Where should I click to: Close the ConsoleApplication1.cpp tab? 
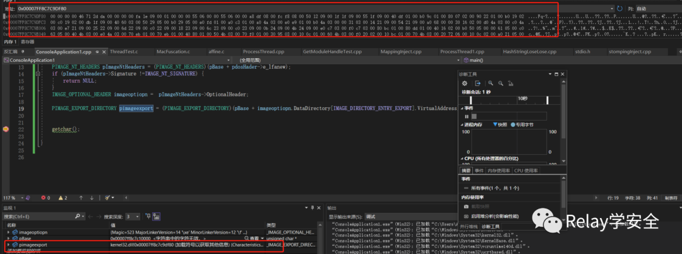pos(104,51)
